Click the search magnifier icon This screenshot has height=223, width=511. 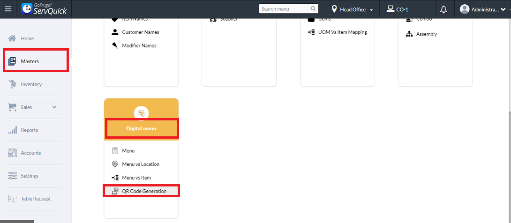313,9
